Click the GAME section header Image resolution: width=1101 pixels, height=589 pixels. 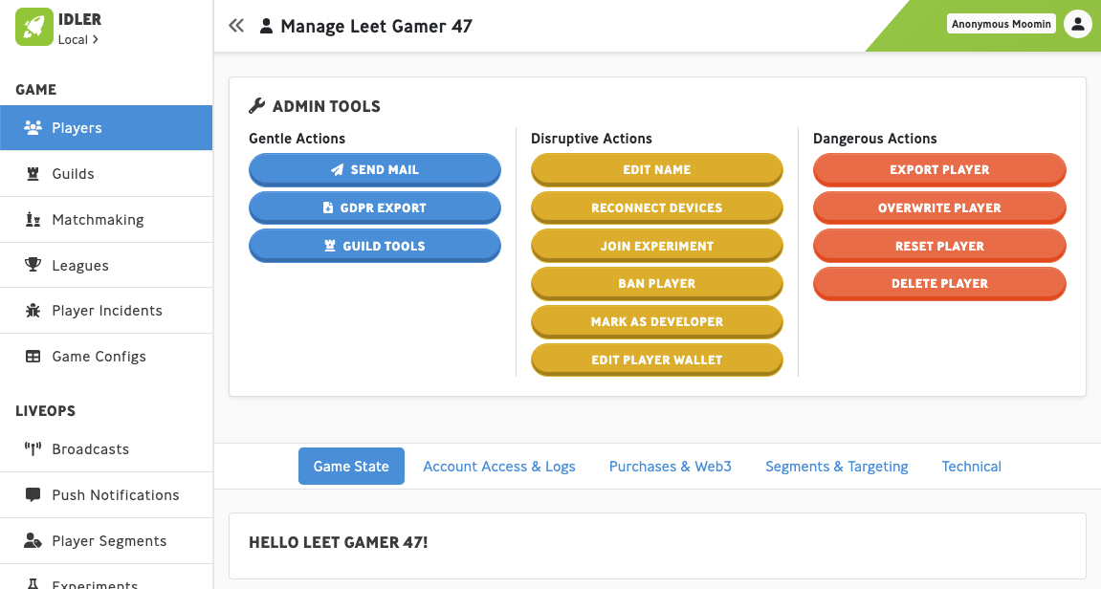pos(35,90)
